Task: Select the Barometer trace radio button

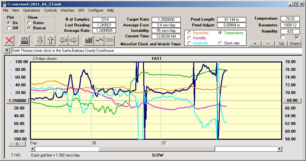Action: click(189, 33)
